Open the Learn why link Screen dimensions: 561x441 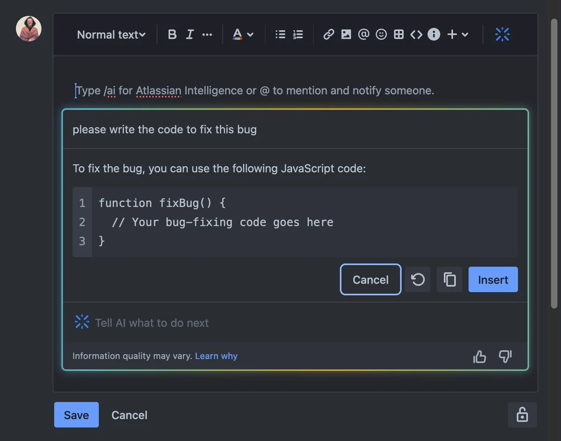coord(216,356)
